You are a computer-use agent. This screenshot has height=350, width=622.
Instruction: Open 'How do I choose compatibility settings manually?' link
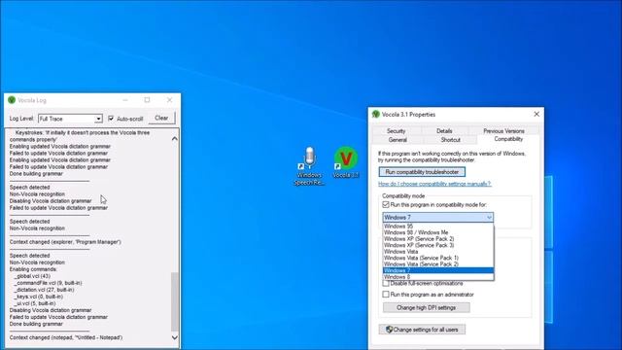pos(434,184)
